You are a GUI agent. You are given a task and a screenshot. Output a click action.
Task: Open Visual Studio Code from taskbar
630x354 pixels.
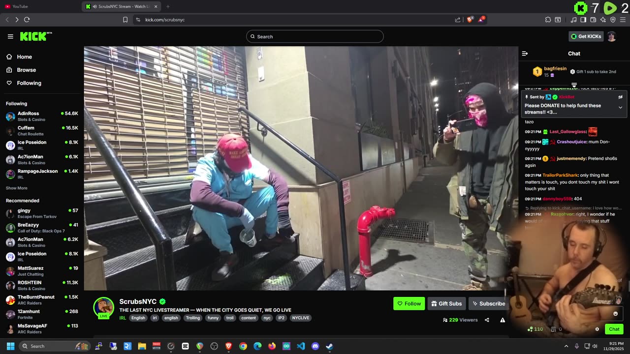pyautogui.click(x=301, y=346)
